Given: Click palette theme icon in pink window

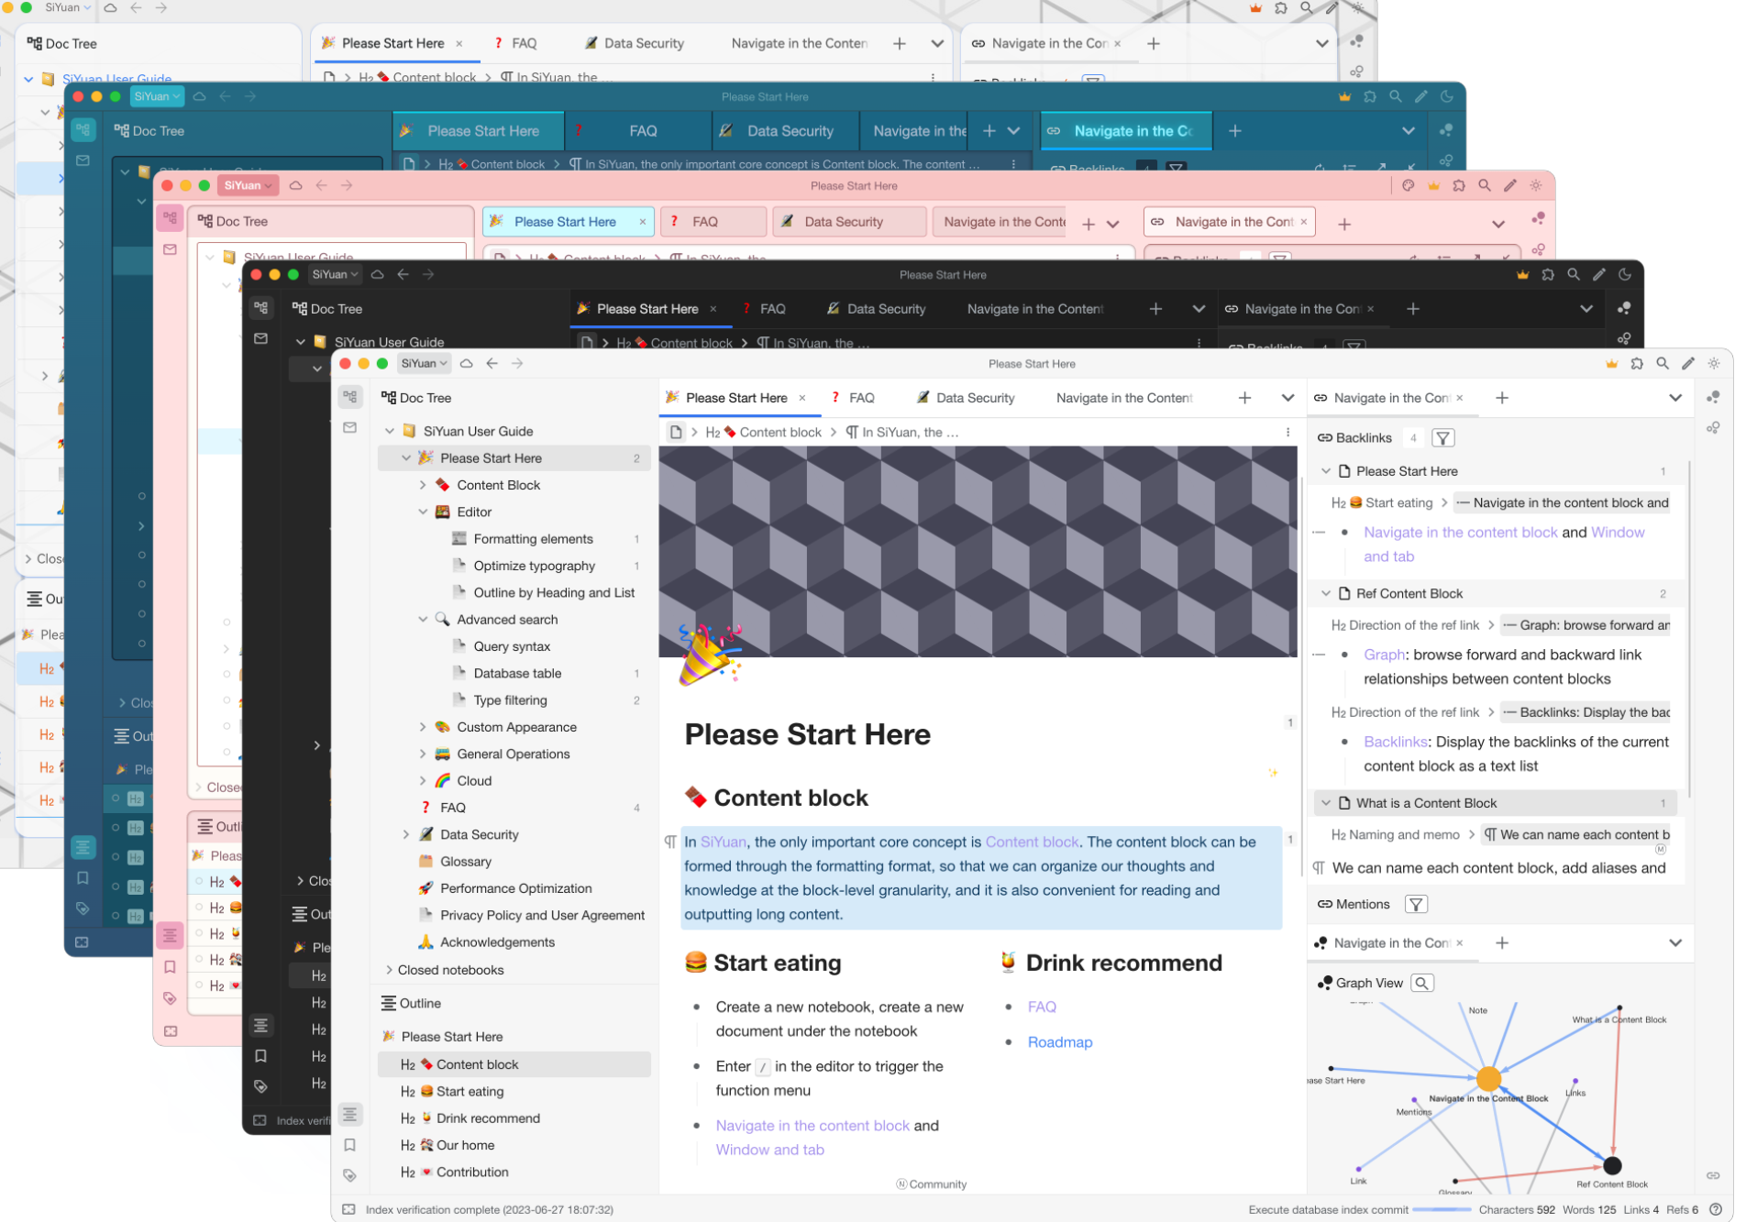Looking at the screenshot, I should (1409, 186).
